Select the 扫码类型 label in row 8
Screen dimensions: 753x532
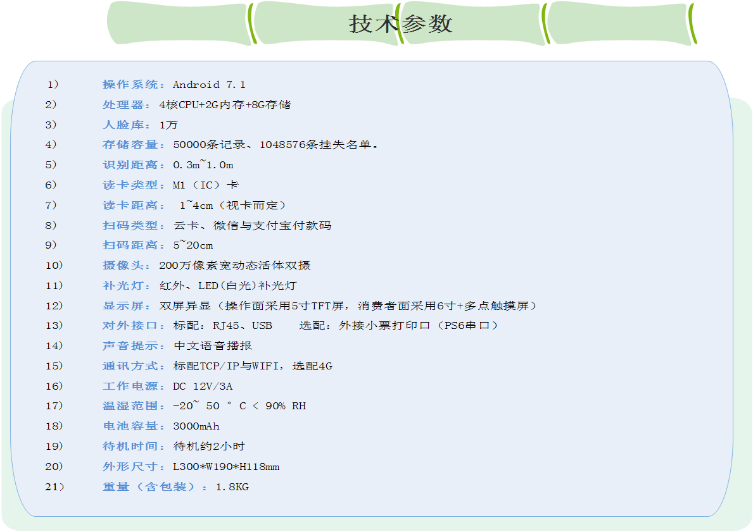pos(130,225)
